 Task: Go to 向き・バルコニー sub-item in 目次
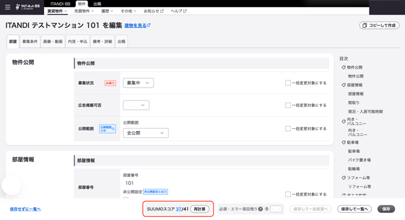357,132
